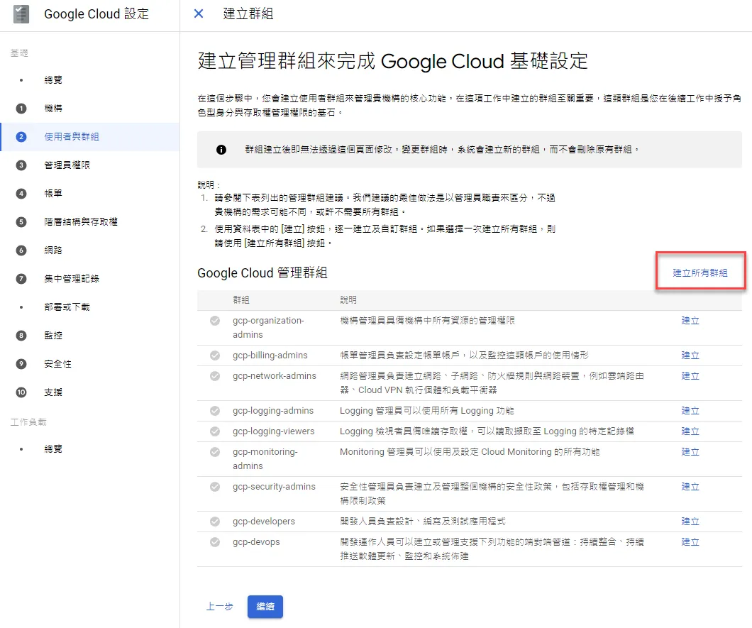752x628 pixels.
Task: Click gcp-network-admins group name
Action: click(275, 376)
